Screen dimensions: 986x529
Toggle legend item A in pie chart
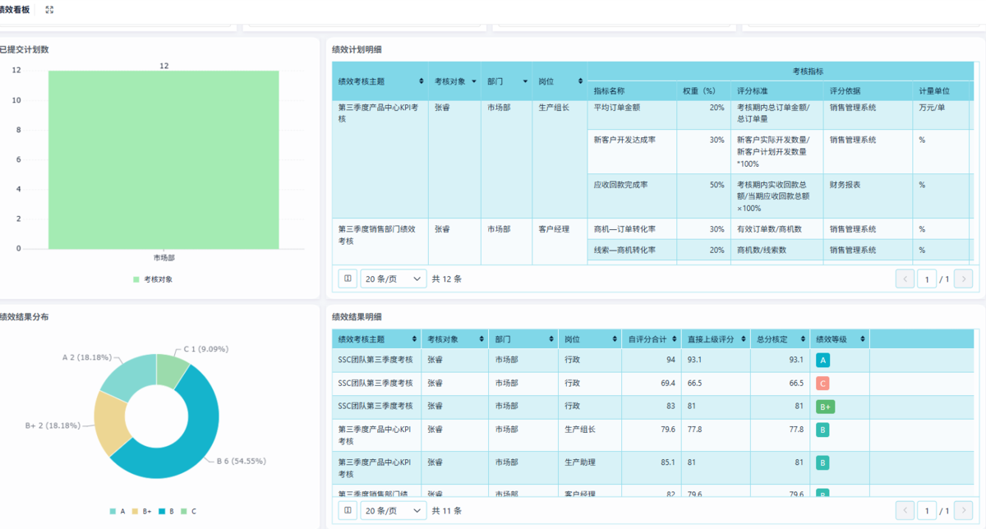tap(117, 511)
